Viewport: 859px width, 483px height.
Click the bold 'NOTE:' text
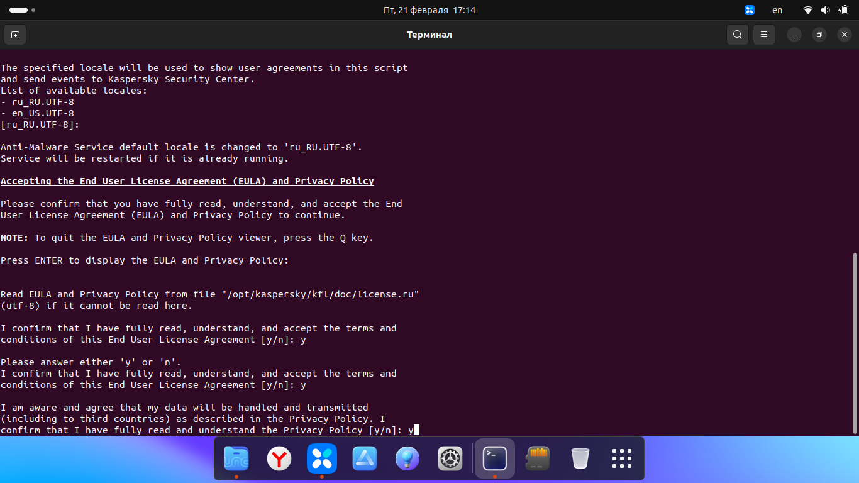pyautogui.click(x=14, y=238)
